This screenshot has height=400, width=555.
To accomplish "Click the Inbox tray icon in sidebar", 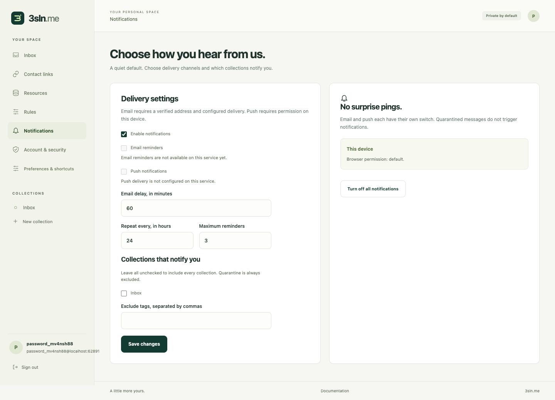I will 16,55.
